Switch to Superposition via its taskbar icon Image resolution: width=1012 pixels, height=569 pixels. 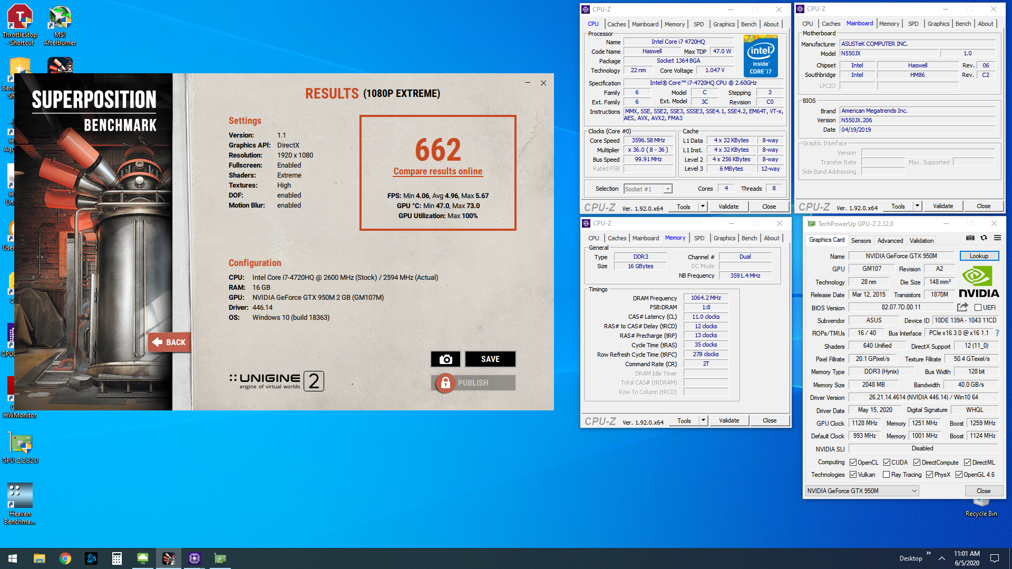[x=169, y=558]
